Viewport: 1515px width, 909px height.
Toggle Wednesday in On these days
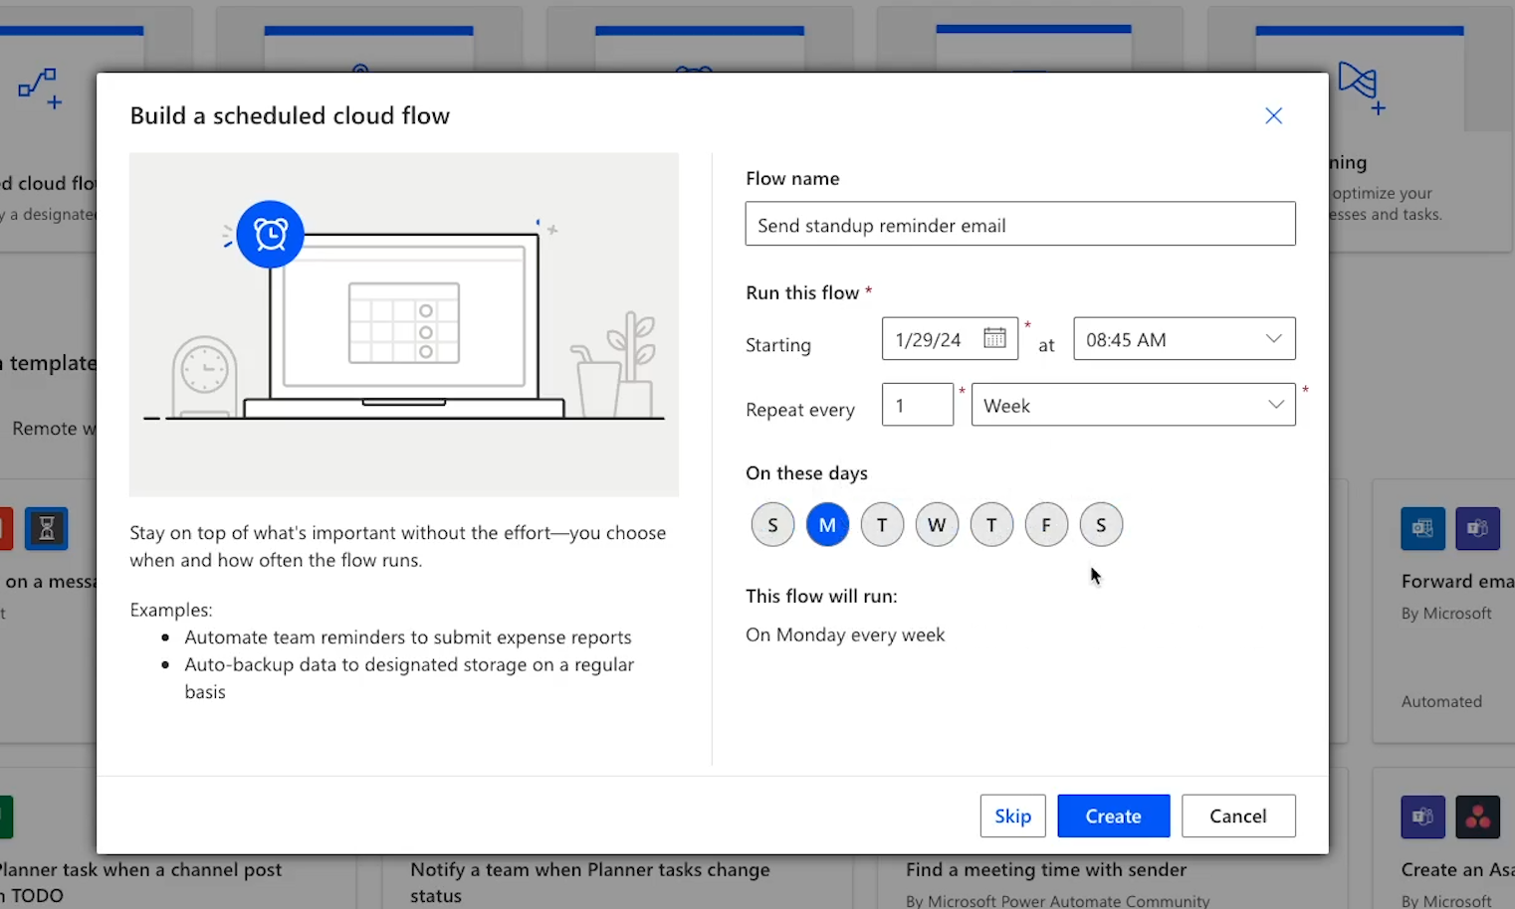tap(937, 524)
